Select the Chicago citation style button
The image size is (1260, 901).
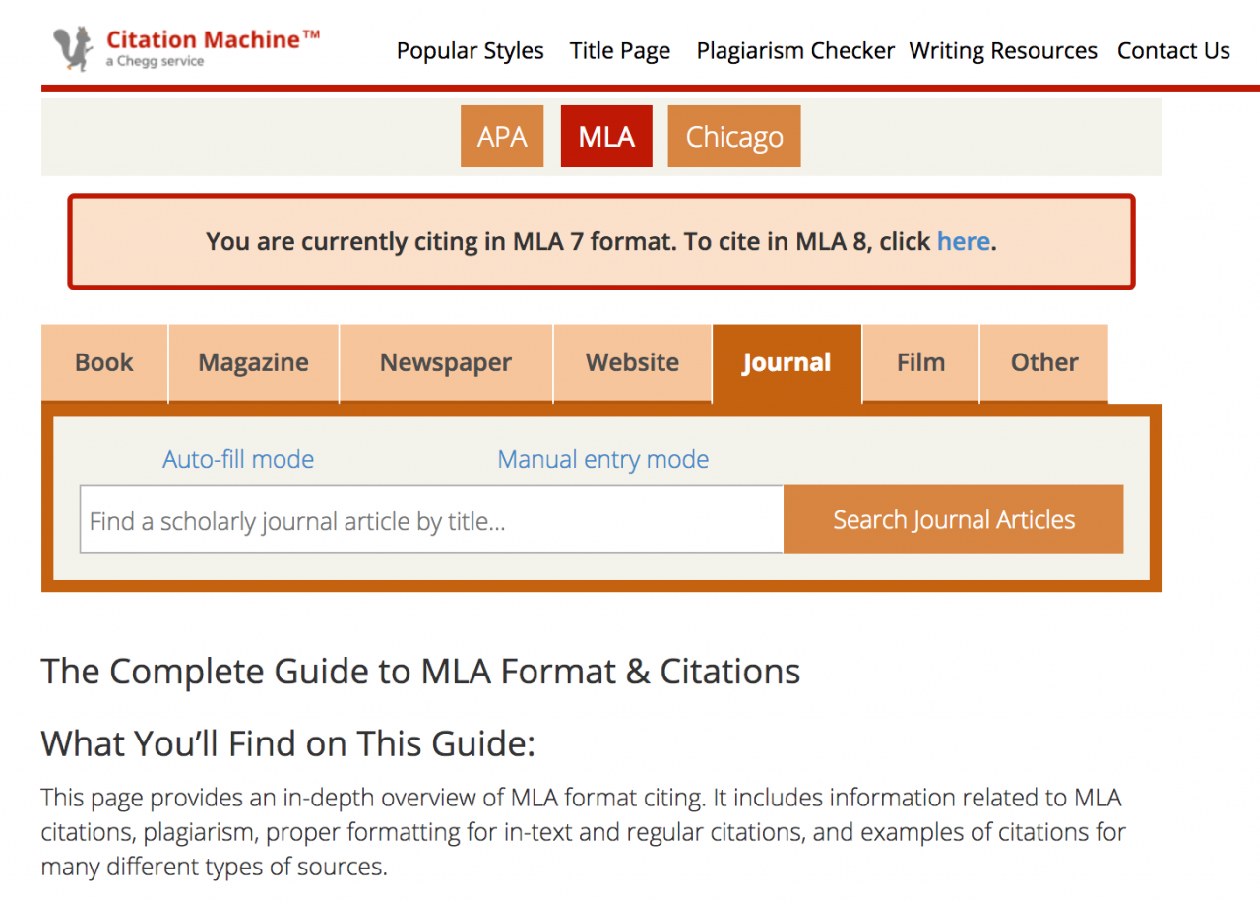[734, 136]
